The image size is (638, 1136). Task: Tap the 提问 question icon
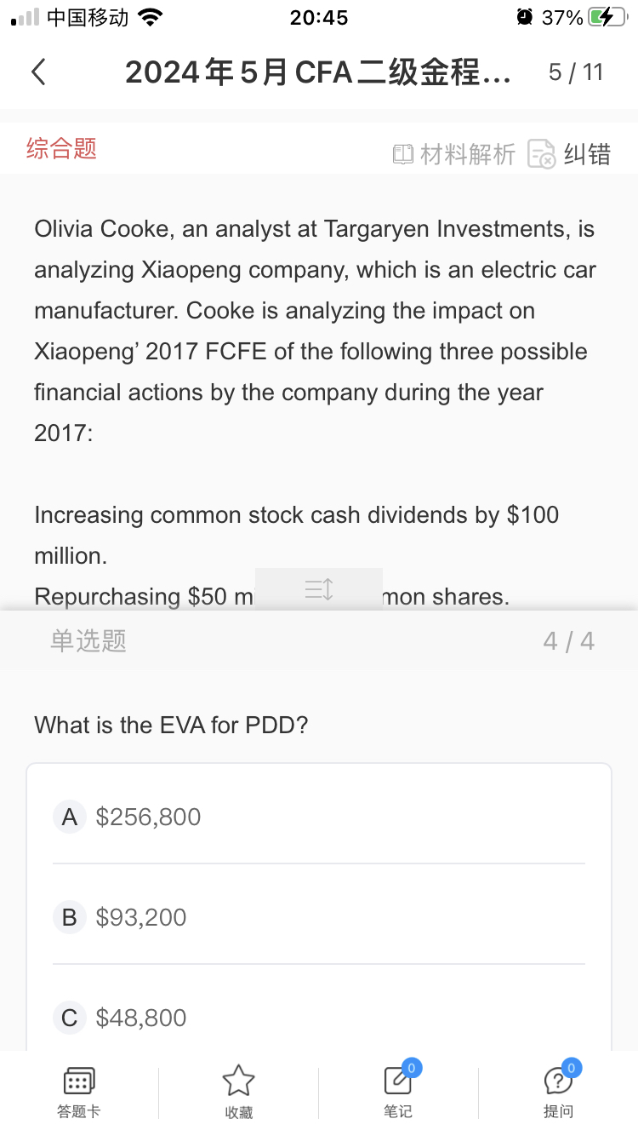pos(558,1081)
